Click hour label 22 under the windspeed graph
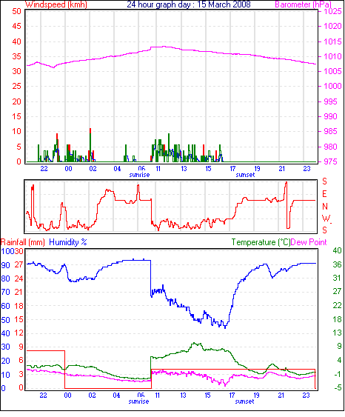Image resolution: width=345 pixels, height=417 pixels. (44, 169)
